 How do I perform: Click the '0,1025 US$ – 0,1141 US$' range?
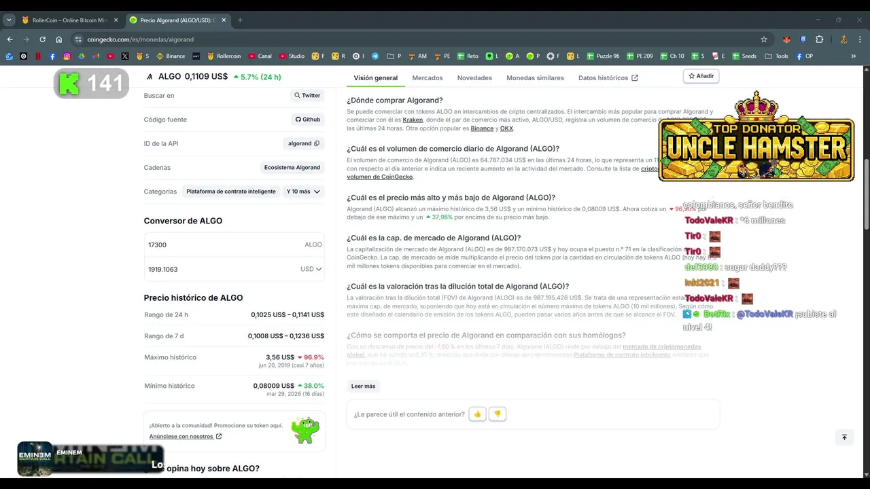[x=288, y=314]
